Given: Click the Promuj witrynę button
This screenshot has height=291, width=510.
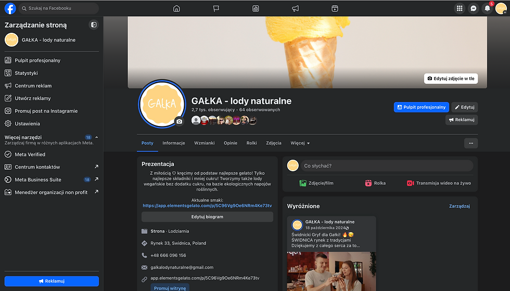Looking at the screenshot, I should (x=170, y=288).
